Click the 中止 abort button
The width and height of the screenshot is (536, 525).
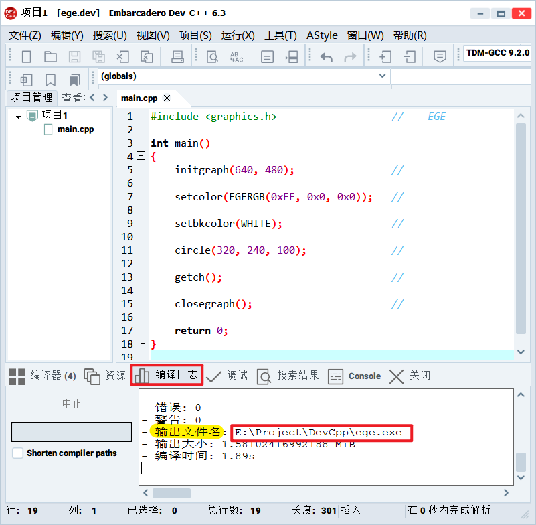[x=72, y=404]
